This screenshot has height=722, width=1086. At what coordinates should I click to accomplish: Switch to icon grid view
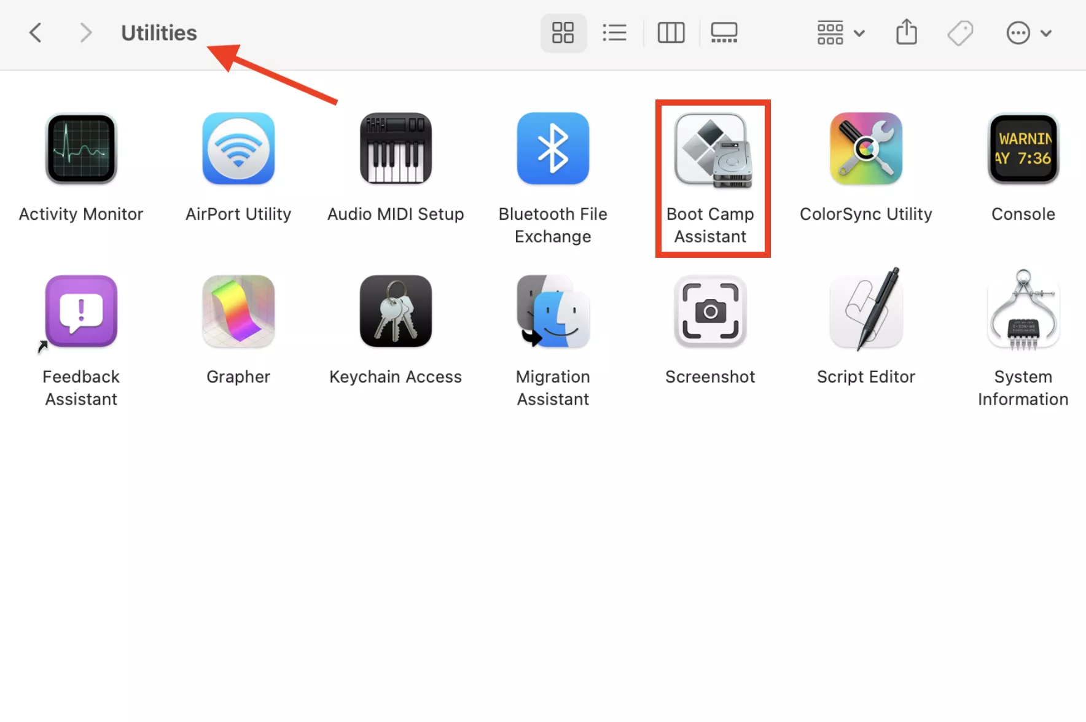point(563,33)
